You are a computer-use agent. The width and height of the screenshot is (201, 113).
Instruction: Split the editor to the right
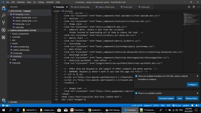tap(194, 7)
